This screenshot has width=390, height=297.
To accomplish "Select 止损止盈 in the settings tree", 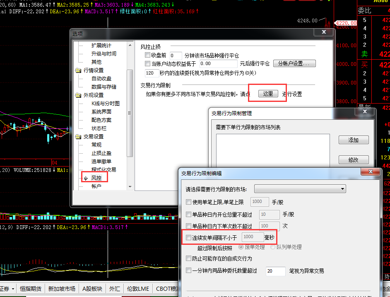I will (x=101, y=153).
